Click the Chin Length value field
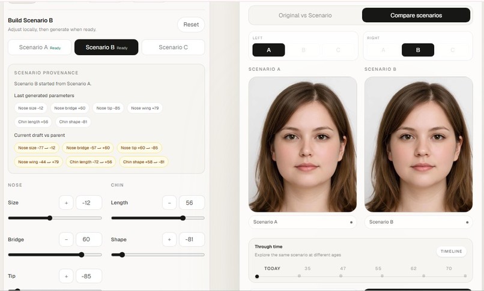This screenshot has height=291, width=484. point(192,203)
